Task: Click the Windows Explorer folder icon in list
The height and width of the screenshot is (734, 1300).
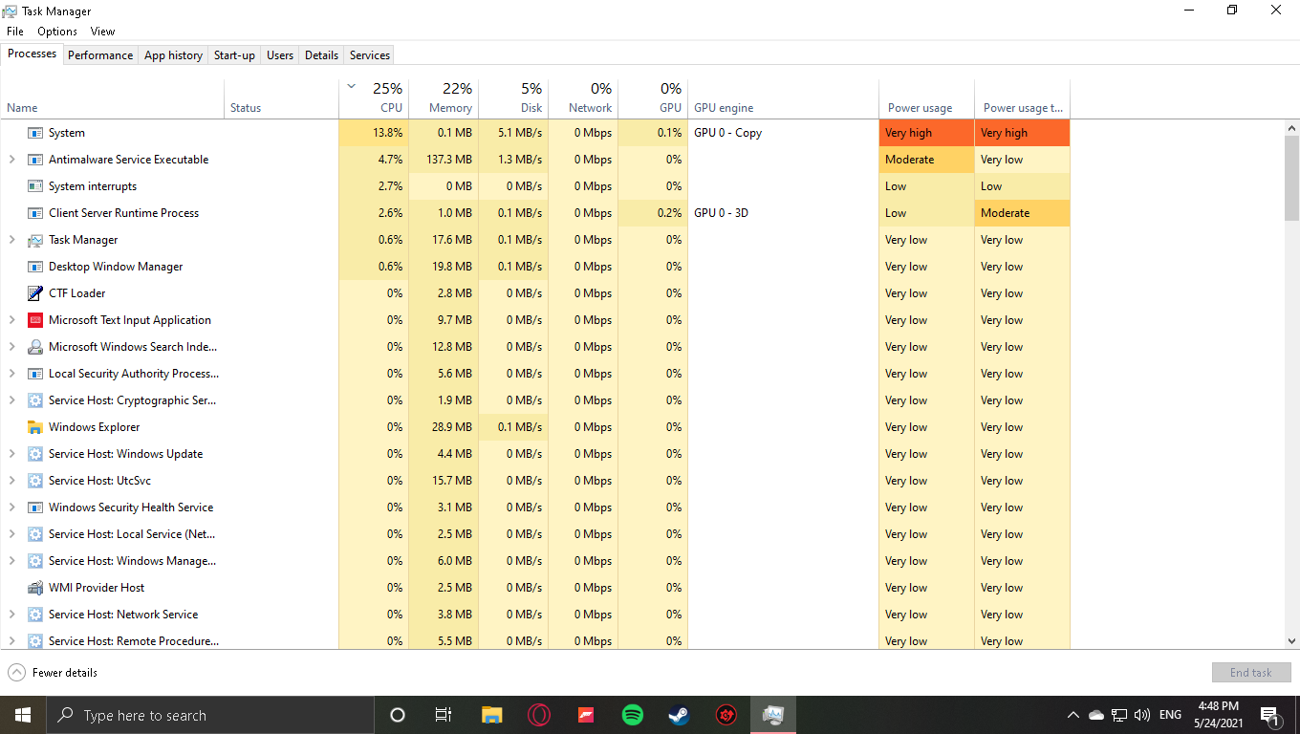Action: (x=35, y=427)
